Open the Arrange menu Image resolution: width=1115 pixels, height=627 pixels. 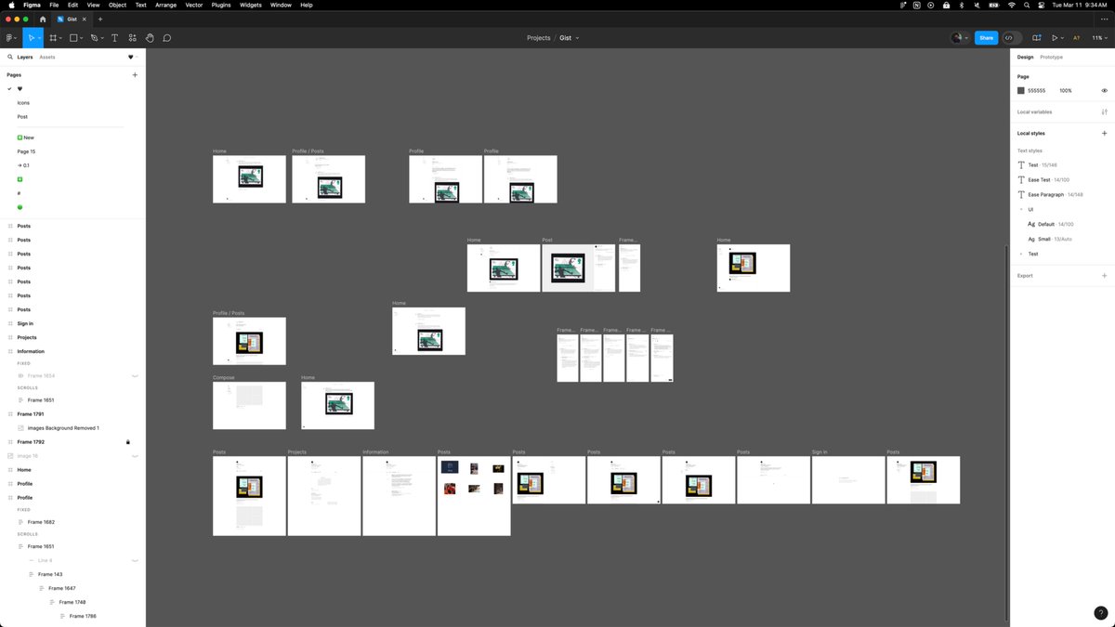166,5
